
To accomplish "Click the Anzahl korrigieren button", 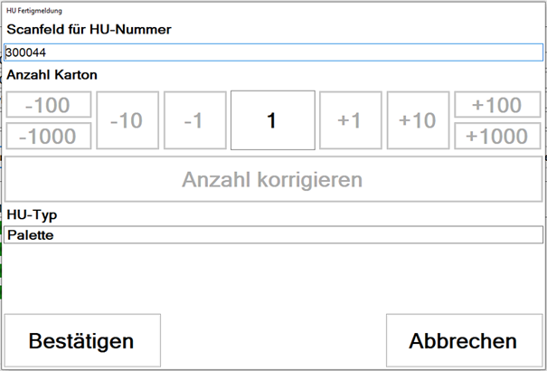I will click(273, 179).
